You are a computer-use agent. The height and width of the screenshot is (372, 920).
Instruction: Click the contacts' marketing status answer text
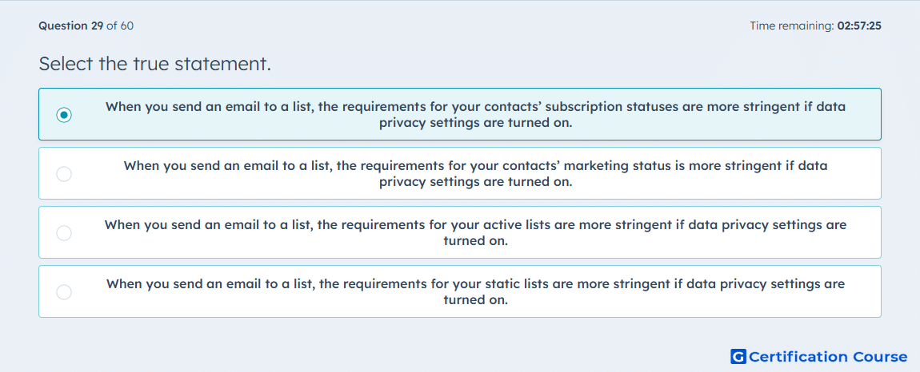[475, 174]
